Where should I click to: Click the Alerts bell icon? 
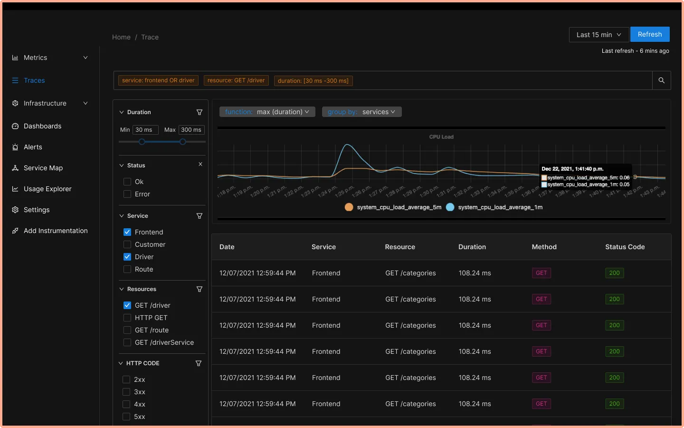click(15, 147)
